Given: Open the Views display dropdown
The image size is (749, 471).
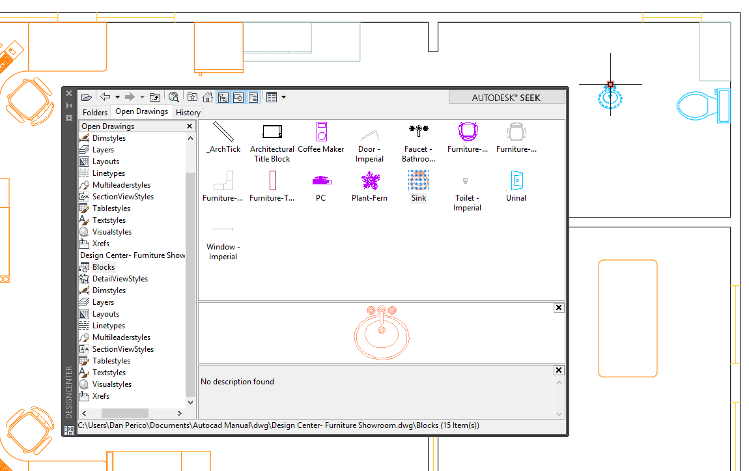Looking at the screenshot, I should pos(284,96).
